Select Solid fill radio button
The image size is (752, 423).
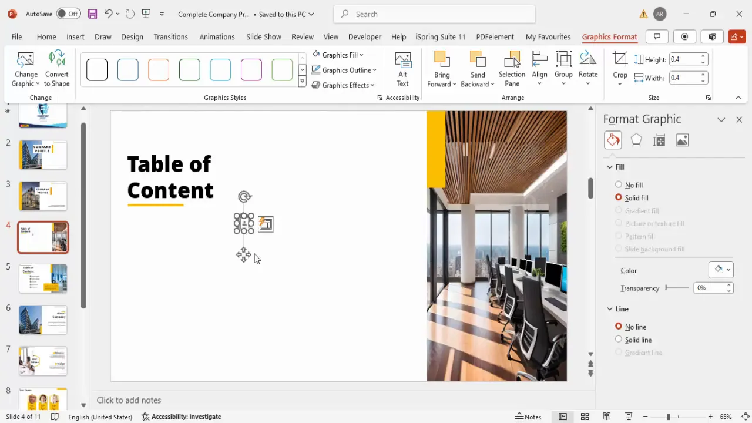coord(619,197)
